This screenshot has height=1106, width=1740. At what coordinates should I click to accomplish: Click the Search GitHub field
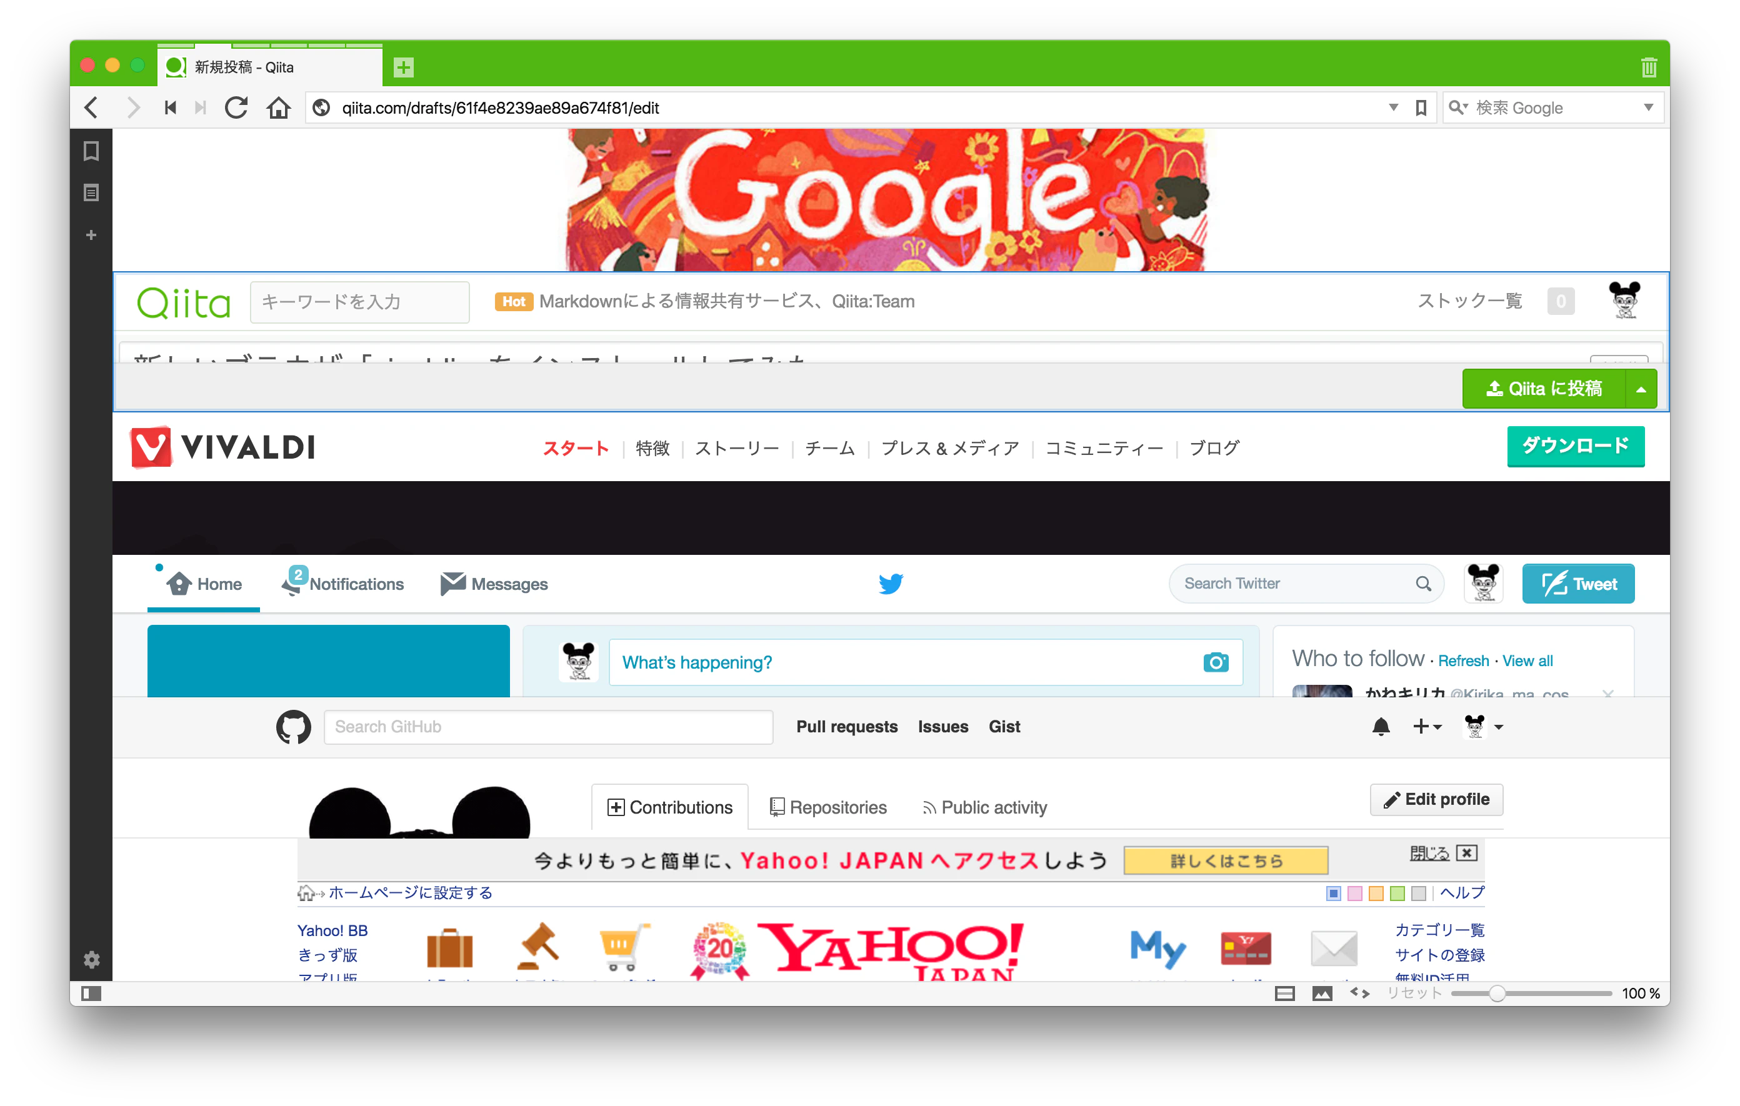tap(549, 727)
